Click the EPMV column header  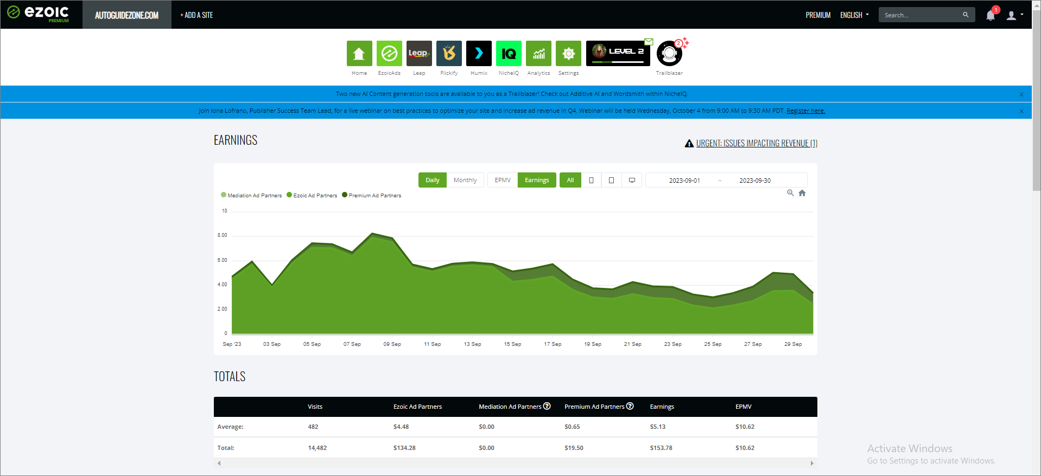click(743, 407)
